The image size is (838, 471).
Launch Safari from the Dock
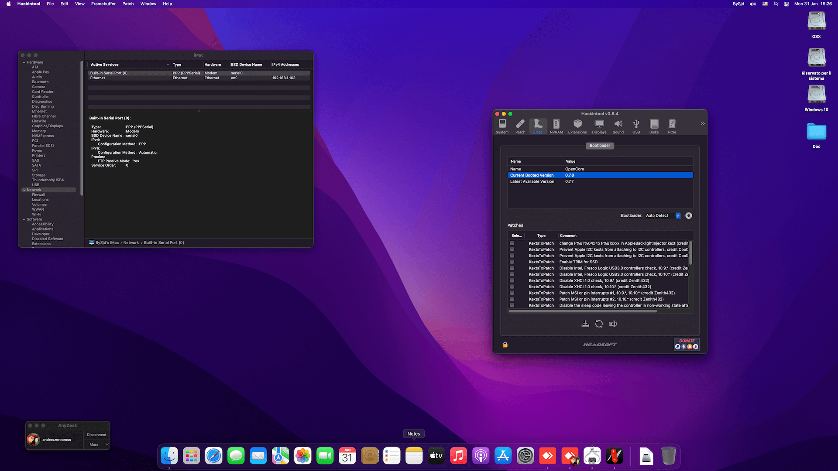coord(214,456)
